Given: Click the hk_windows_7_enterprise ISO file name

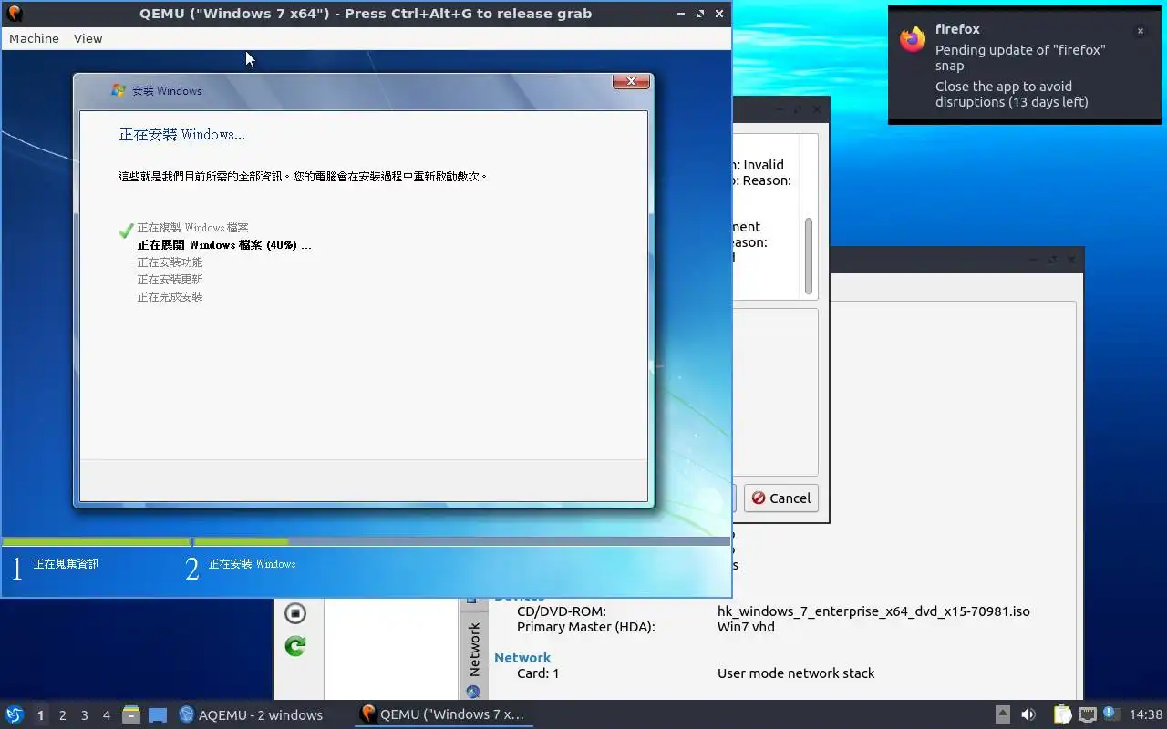Looking at the screenshot, I should click(873, 611).
